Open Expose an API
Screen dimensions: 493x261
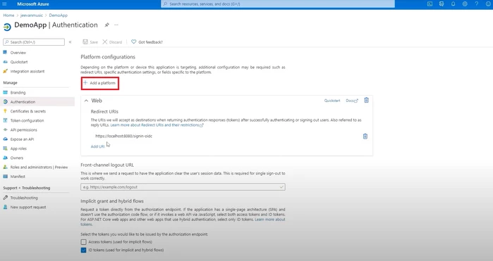tap(22, 139)
